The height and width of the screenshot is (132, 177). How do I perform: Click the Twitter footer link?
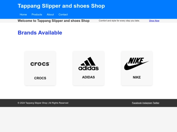(x=156, y=103)
